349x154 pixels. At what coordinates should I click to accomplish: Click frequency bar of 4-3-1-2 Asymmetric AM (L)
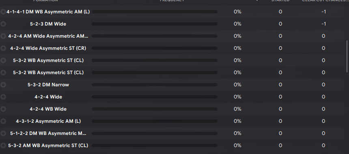click(155, 121)
